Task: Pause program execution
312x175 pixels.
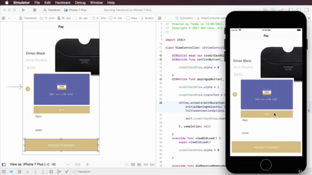Action: pos(19,172)
